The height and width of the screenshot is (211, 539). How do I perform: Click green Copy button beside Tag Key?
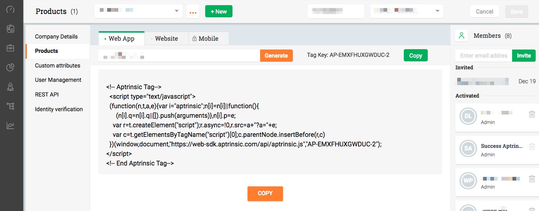(416, 55)
